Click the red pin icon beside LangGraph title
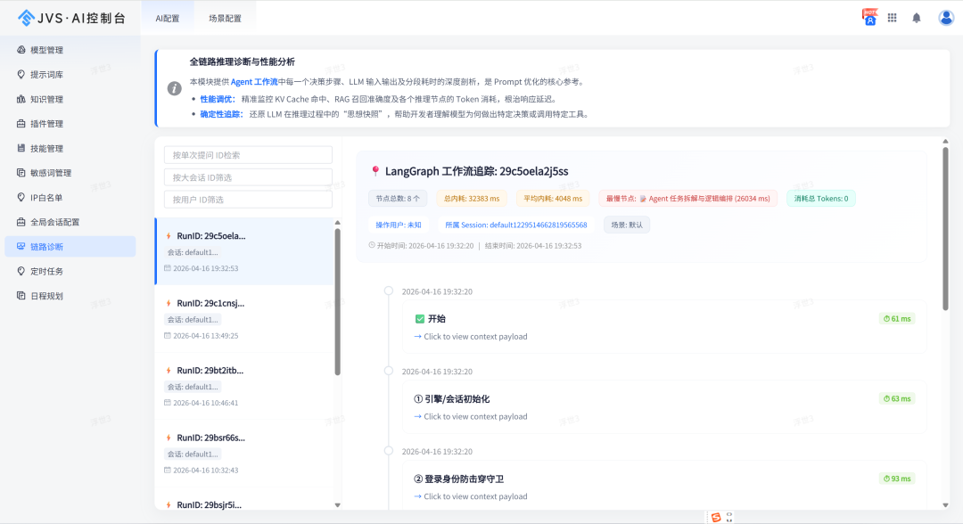Image resolution: width=963 pixels, height=524 pixels. (x=375, y=171)
